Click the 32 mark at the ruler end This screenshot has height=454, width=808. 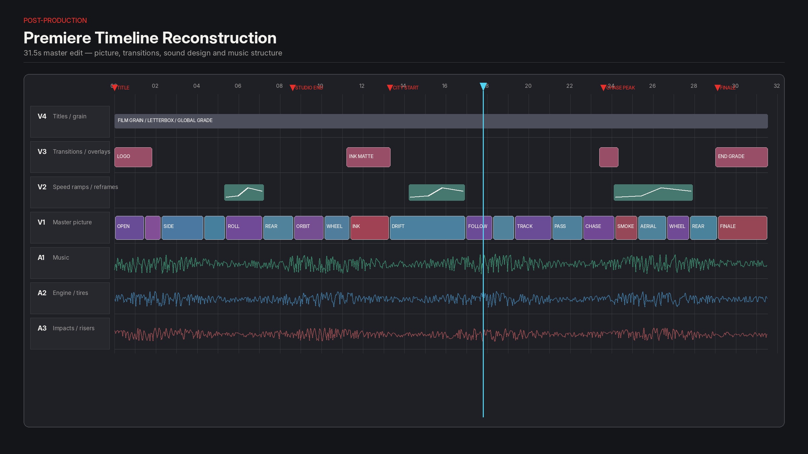pyautogui.click(x=777, y=86)
